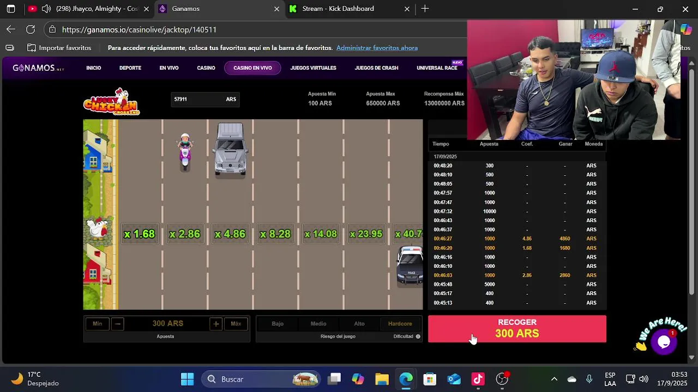698x392 pixels.
Task: Click the browser back arrow
Action: pyautogui.click(x=11, y=29)
